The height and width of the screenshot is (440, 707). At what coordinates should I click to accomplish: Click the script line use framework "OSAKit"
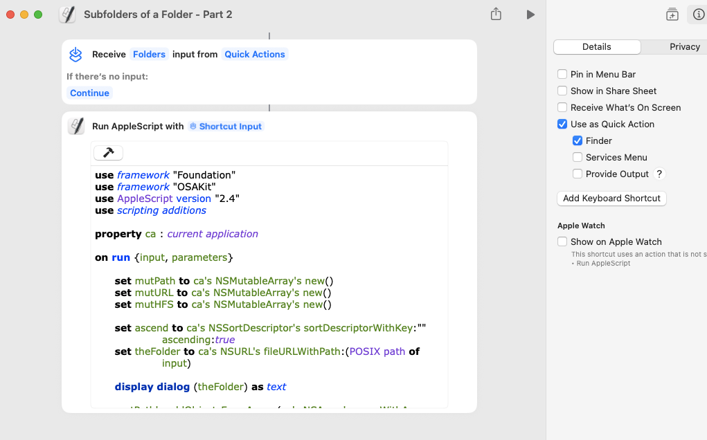click(155, 187)
